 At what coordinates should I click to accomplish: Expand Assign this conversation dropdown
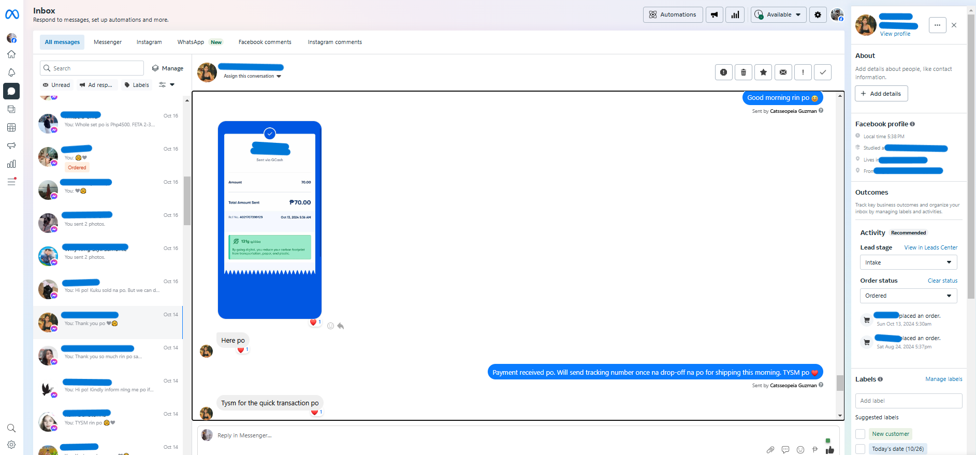(x=252, y=76)
